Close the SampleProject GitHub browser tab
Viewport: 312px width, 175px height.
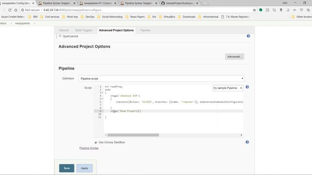(x=197, y=3)
